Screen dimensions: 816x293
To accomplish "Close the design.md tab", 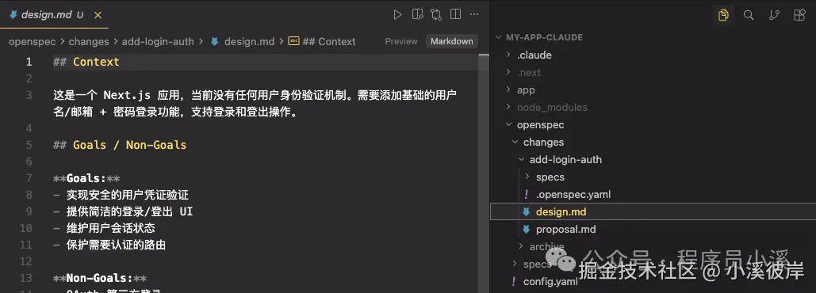I will click(98, 15).
